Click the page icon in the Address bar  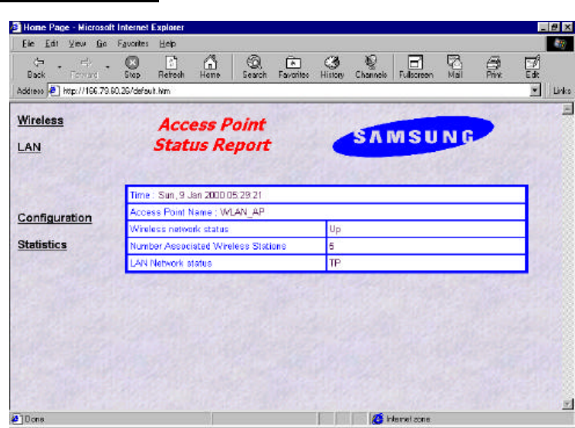point(53,90)
